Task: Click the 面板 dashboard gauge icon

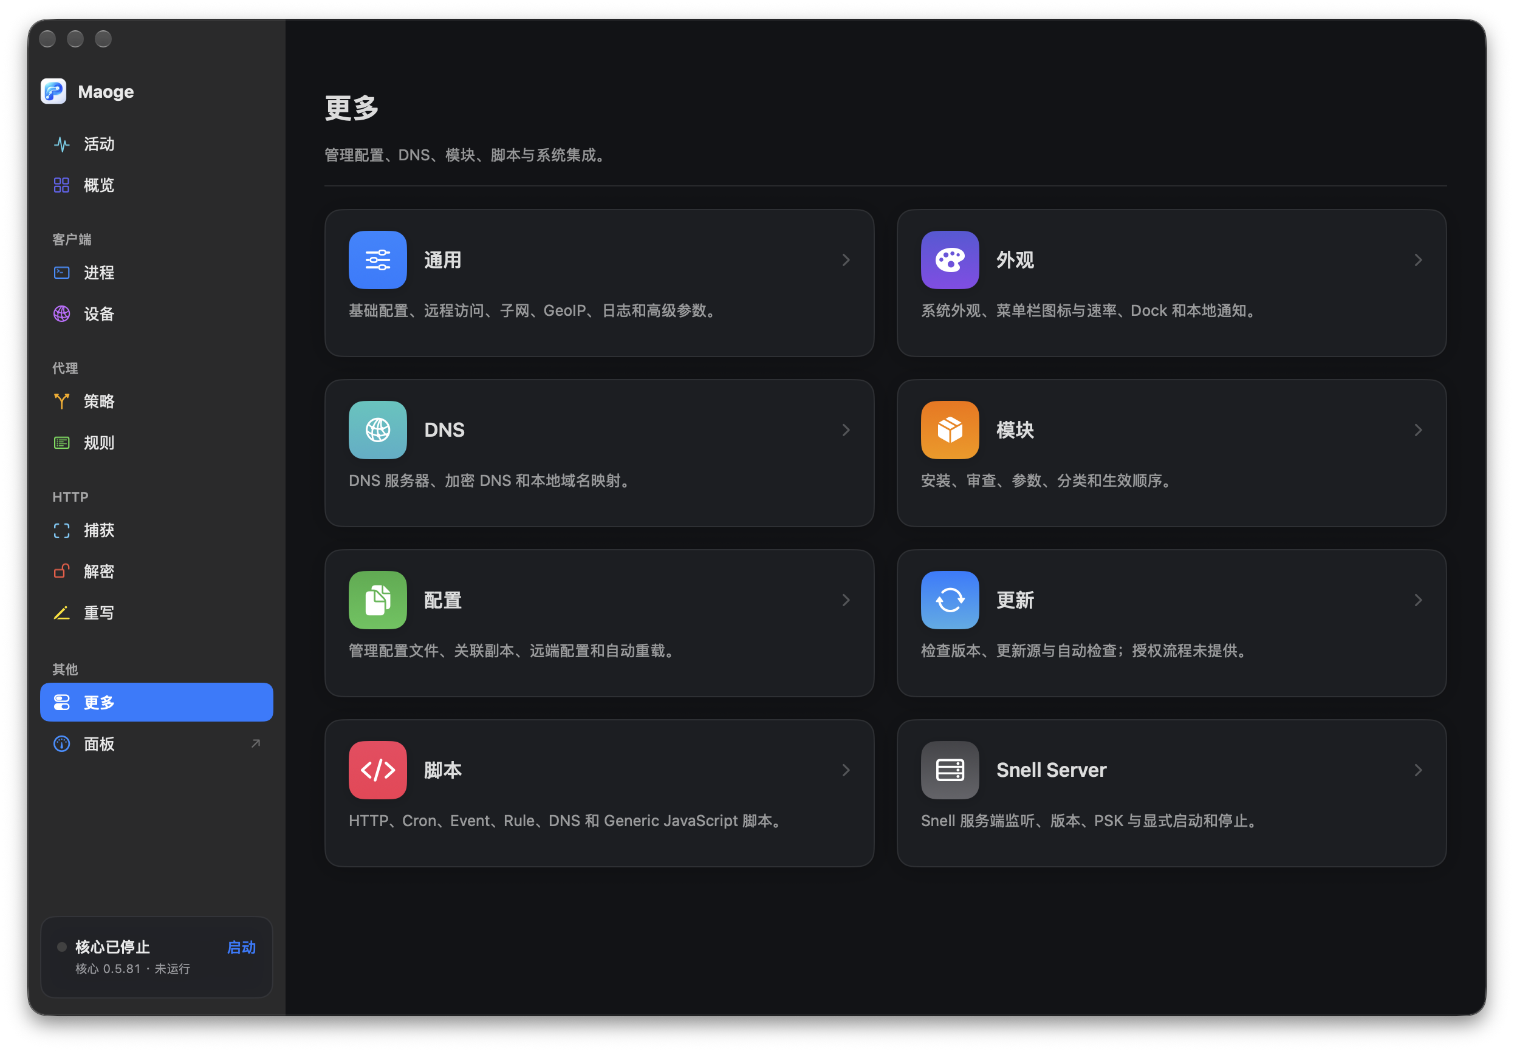Action: click(x=61, y=744)
